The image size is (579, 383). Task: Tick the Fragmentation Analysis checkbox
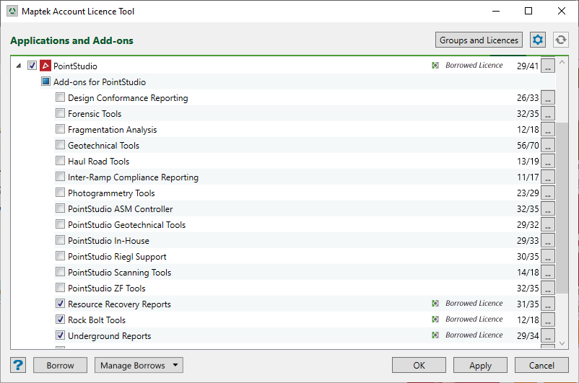60,129
